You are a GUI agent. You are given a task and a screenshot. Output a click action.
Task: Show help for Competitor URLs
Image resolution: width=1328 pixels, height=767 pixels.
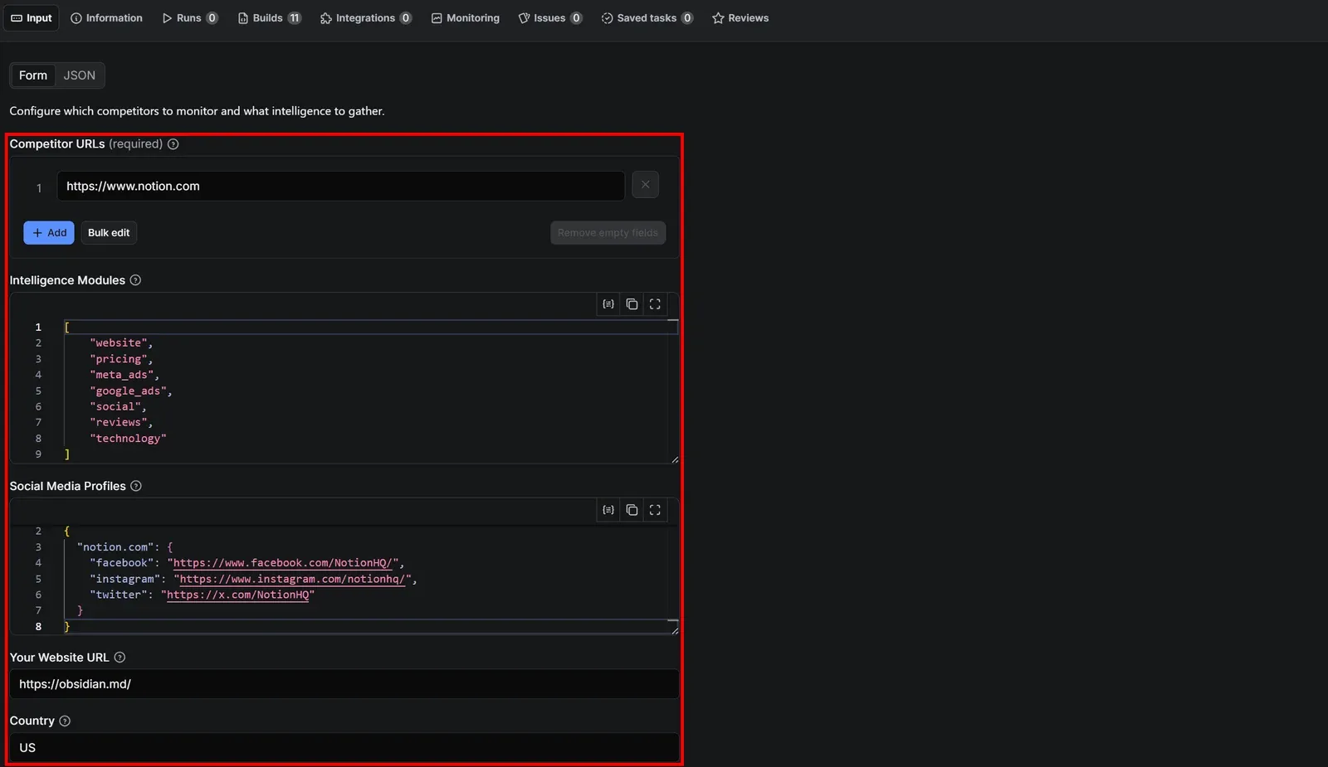tap(173, 144)
